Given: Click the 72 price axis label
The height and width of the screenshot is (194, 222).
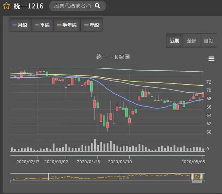Looking at the screenshot, I should pyautogui.click(x=209, y=82).
